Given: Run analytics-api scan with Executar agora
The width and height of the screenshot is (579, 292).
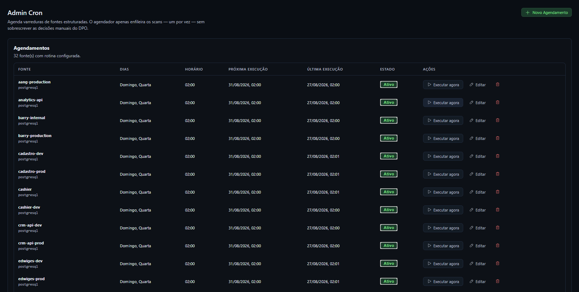Looking at the screenshot, I should tap(443, 103).
